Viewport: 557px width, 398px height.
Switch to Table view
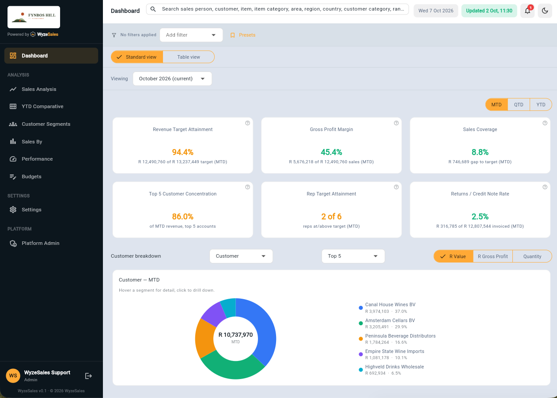[x=189, y=57]
